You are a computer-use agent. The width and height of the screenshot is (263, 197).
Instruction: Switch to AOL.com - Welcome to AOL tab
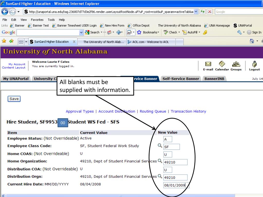coord(151,42)
